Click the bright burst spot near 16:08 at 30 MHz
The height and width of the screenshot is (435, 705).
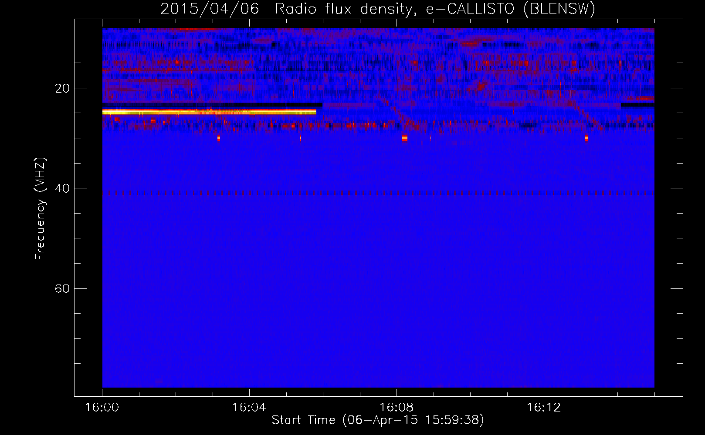tap(404, 138)
